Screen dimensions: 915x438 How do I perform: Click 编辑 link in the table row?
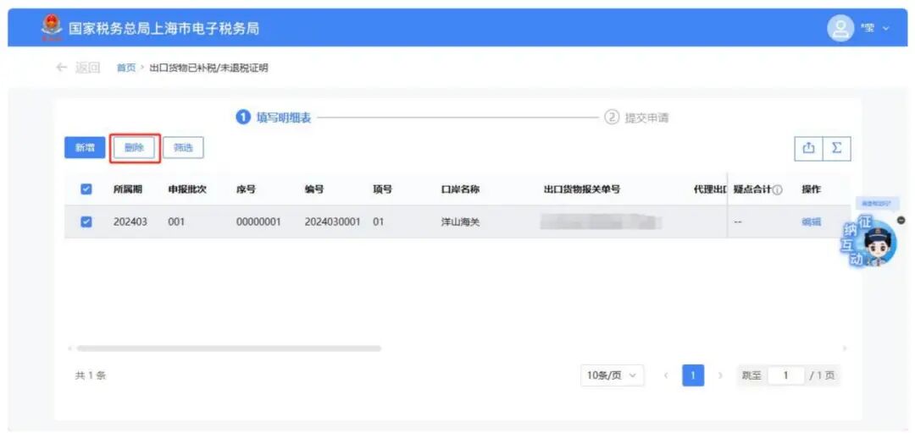tap(811, 222)
